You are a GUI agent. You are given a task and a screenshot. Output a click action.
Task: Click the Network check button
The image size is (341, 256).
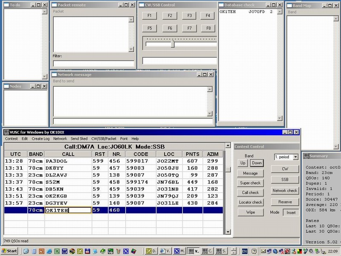[x=285, y=191]
